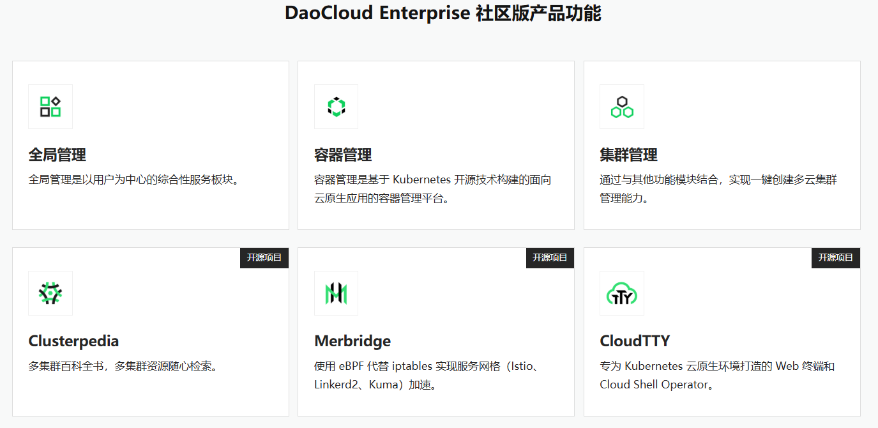Click the 全局管理 green squares icon
Viewport: 878px width, 428px height.
tap(50, 107)
